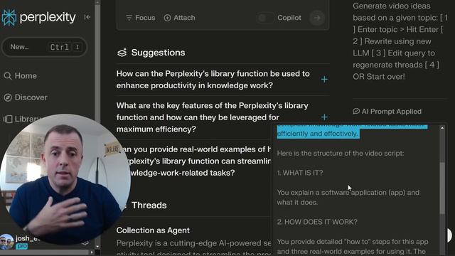455x256 pixels.
Task: Add the enhance productivity suggestion with plus
Action: 324,79
